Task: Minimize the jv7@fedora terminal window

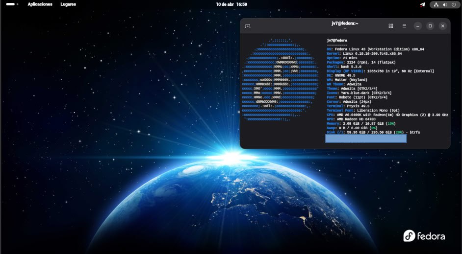Action: [418, 26]
